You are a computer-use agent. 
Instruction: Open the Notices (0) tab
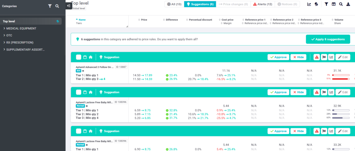tap(287, 4)
